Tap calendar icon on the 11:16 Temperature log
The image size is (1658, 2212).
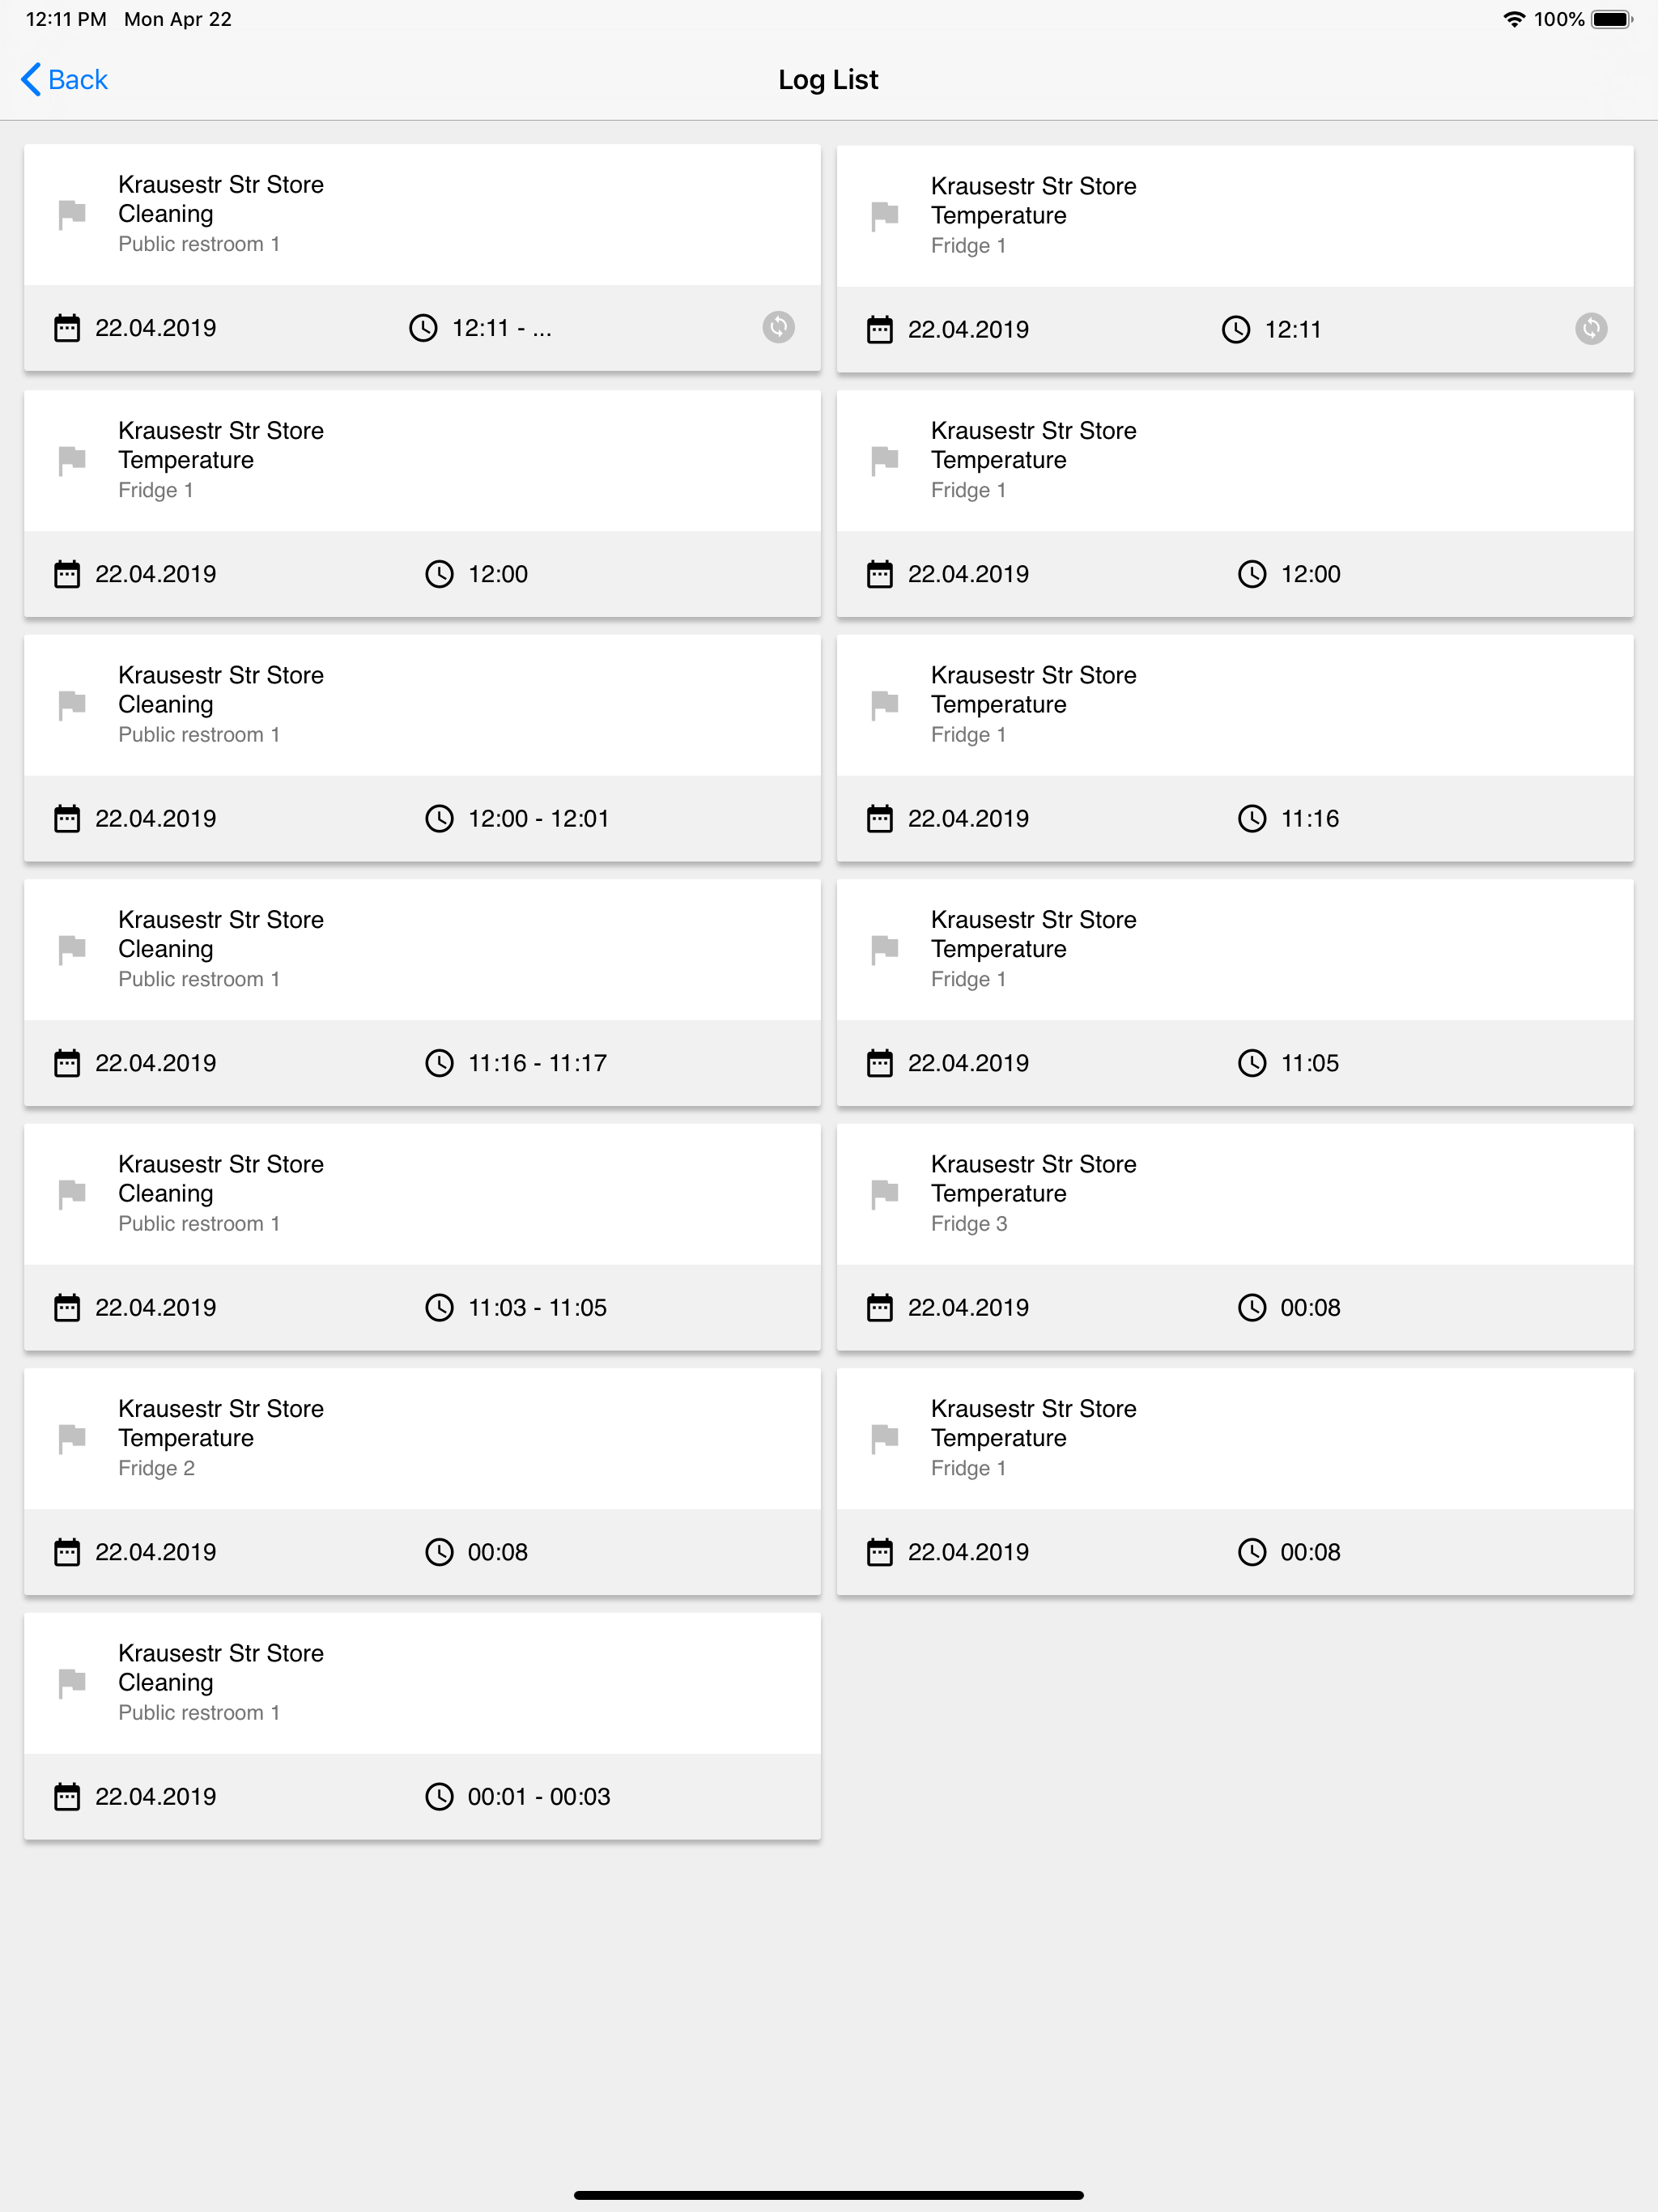click(880, 819)
